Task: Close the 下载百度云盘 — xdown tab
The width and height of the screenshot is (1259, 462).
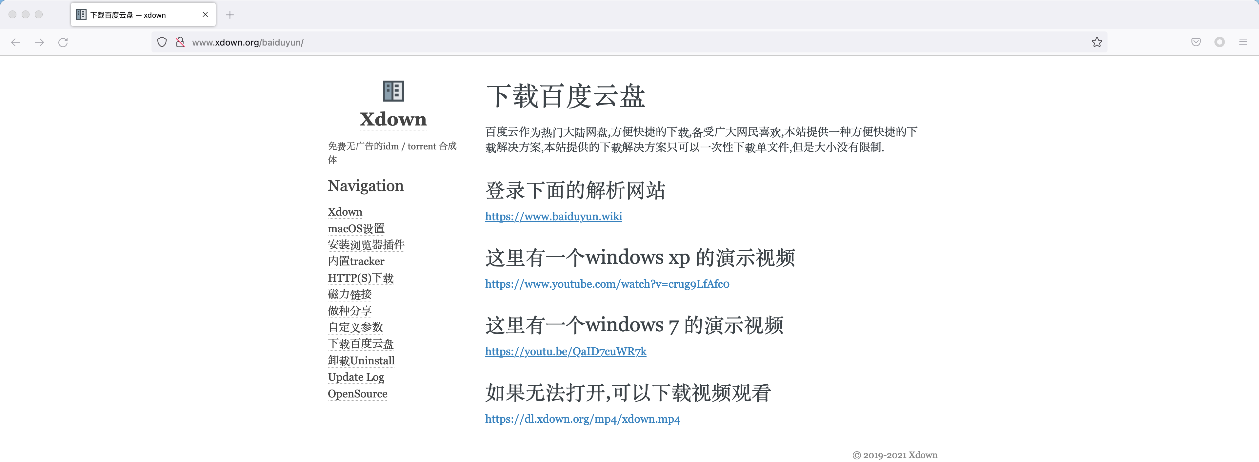Action: coord(205,15)
